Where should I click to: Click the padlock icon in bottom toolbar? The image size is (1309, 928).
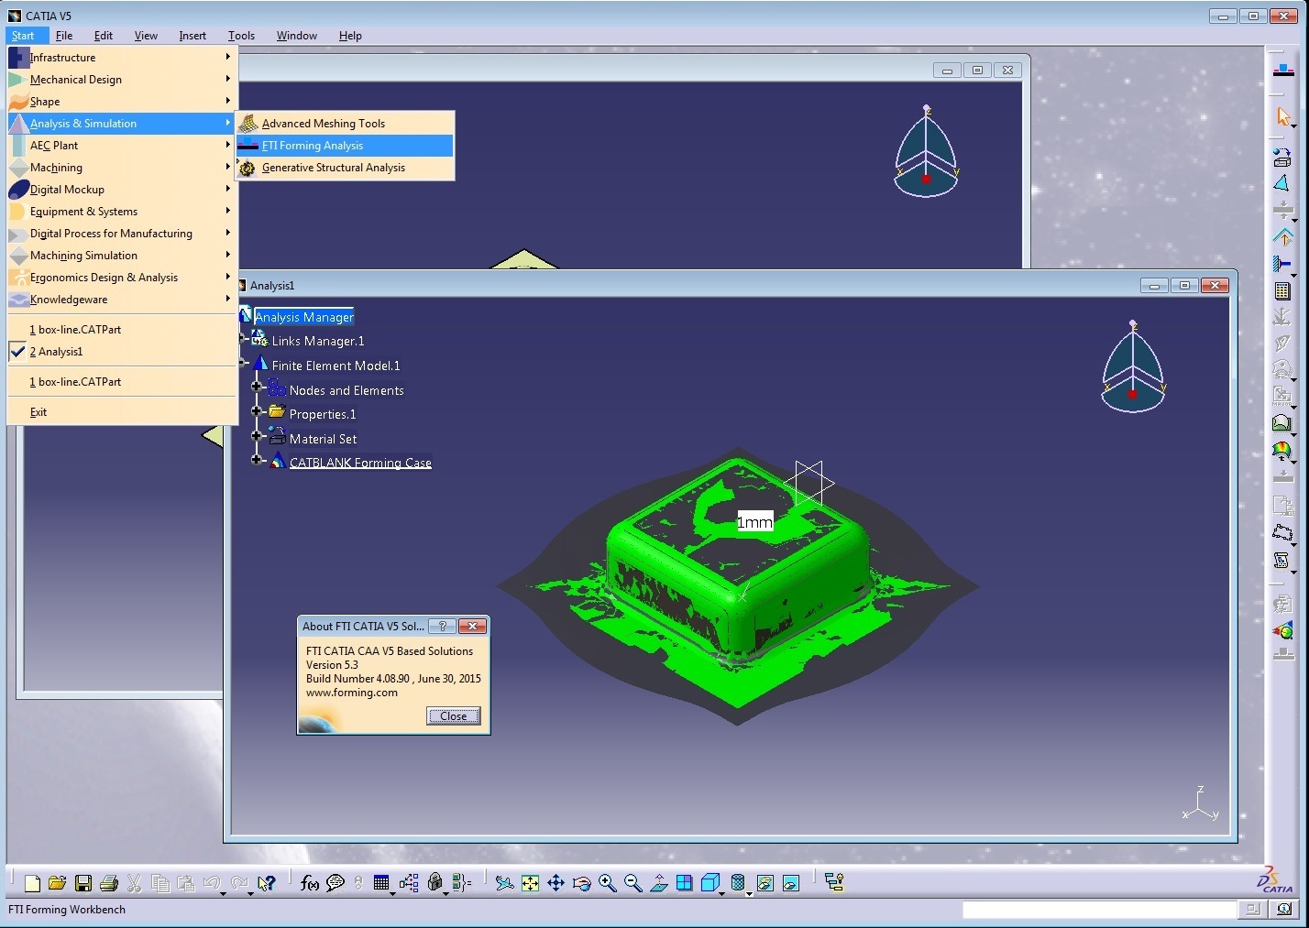pyautogui.click(x=435, y=883)
